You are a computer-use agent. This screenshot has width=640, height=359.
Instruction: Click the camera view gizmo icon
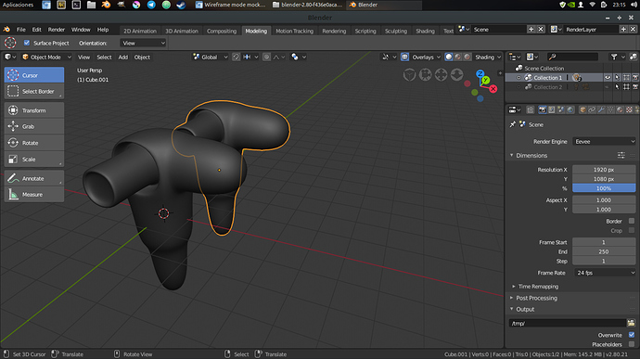(x=425, y=75)
